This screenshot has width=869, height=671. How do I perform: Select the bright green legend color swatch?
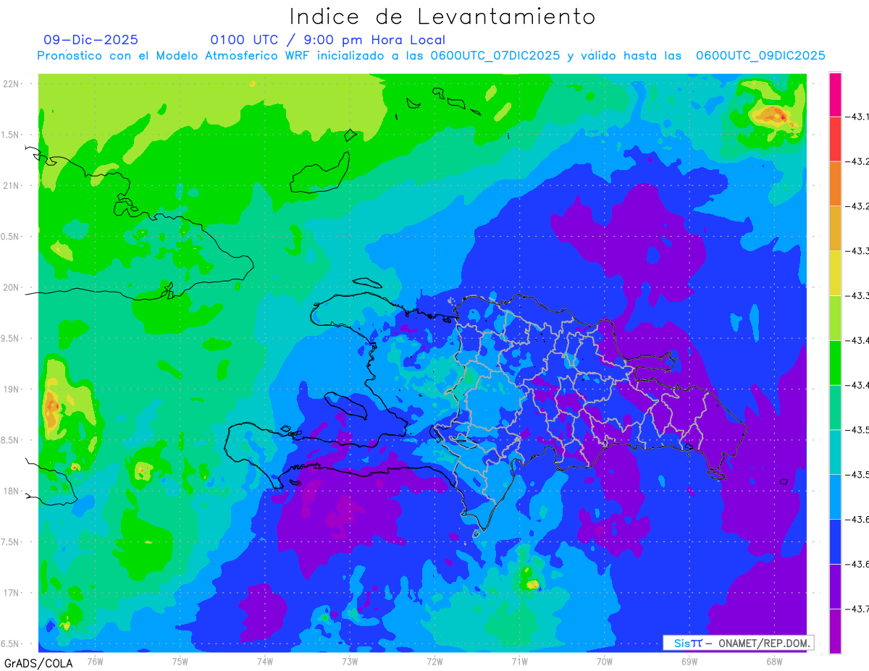point(835,363)
